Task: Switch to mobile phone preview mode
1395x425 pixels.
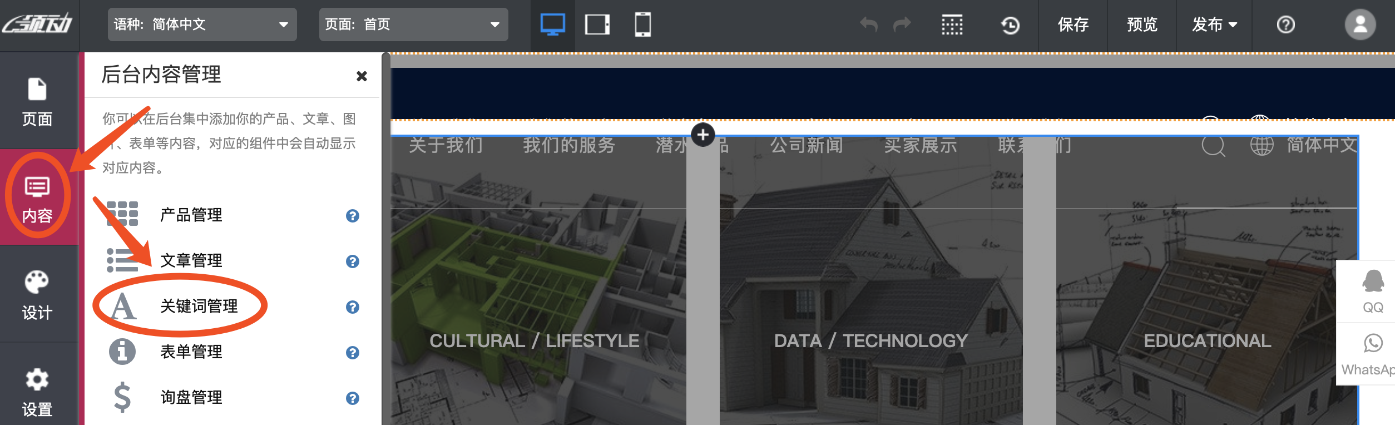Action: click(642, 24)
